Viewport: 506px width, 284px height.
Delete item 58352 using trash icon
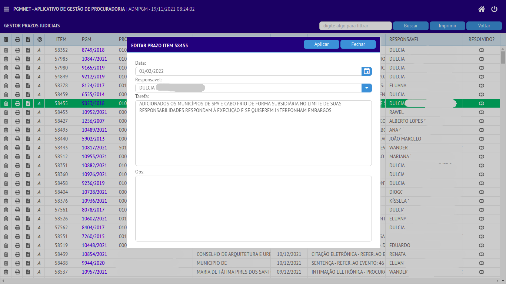pos(6,50)
